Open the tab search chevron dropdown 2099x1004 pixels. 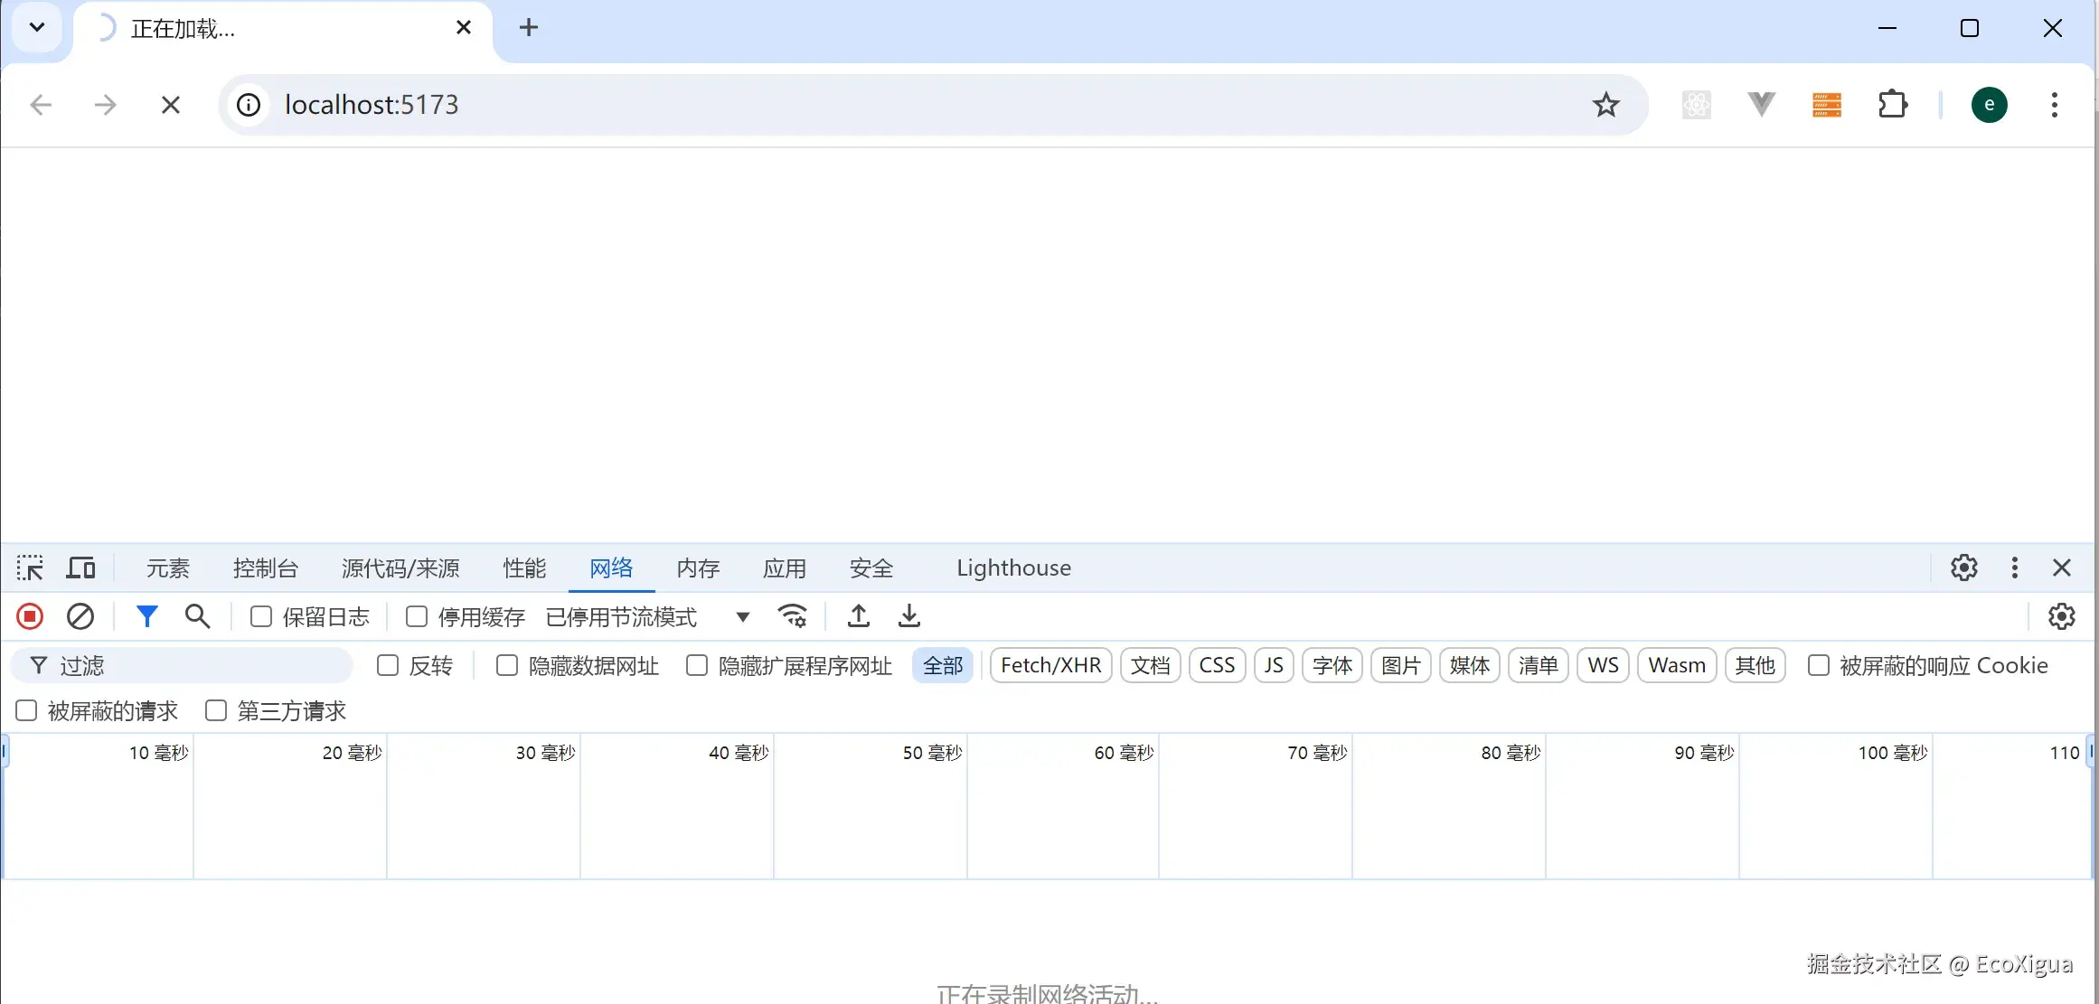coord(37,27)
